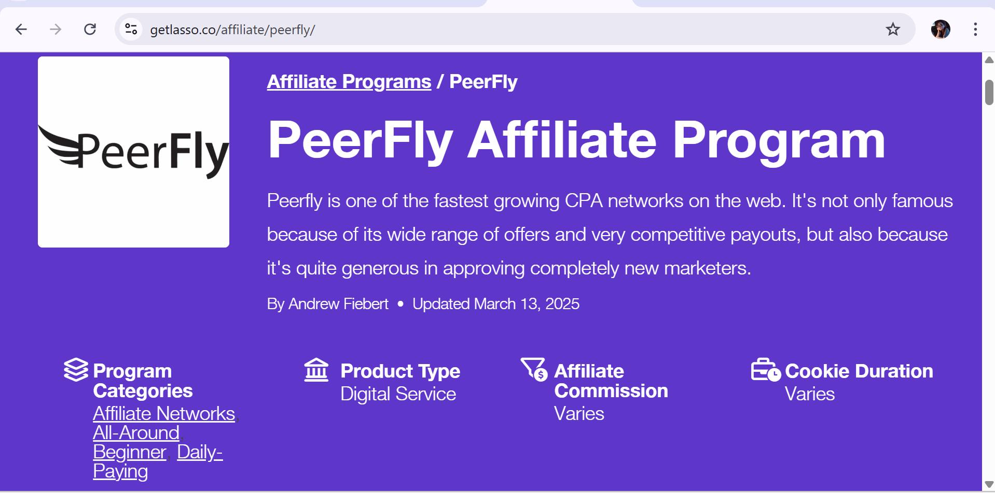Open the Daily-Paying category link
This screenshot has height=493, width=995.
pos(200,452)
